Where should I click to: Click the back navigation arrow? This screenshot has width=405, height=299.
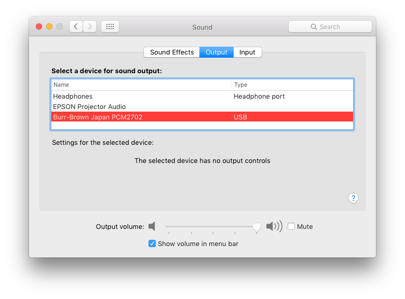point(76,26)
